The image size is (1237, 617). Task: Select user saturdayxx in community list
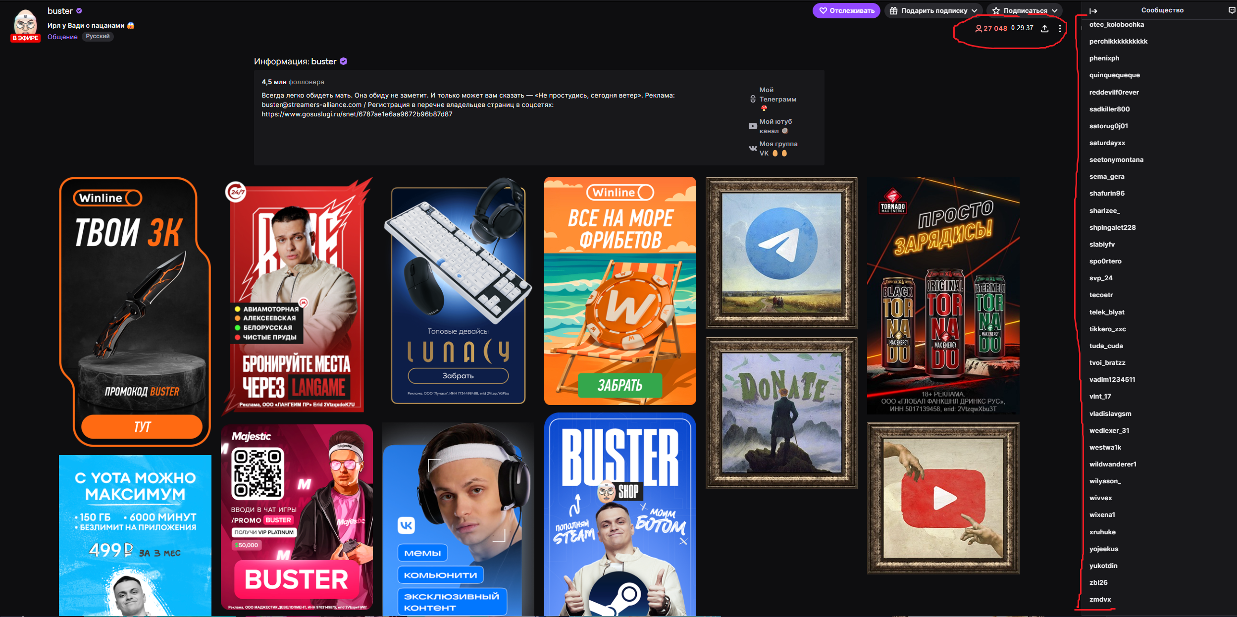1107,143
